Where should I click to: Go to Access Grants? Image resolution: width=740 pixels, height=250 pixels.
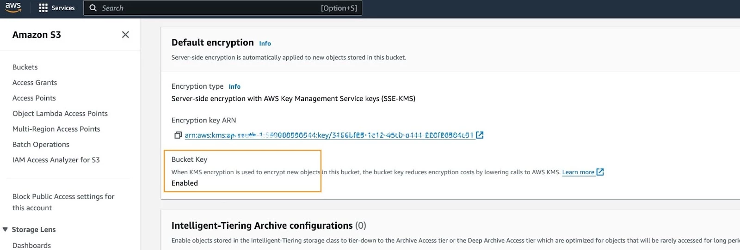[x=35, y=83]
